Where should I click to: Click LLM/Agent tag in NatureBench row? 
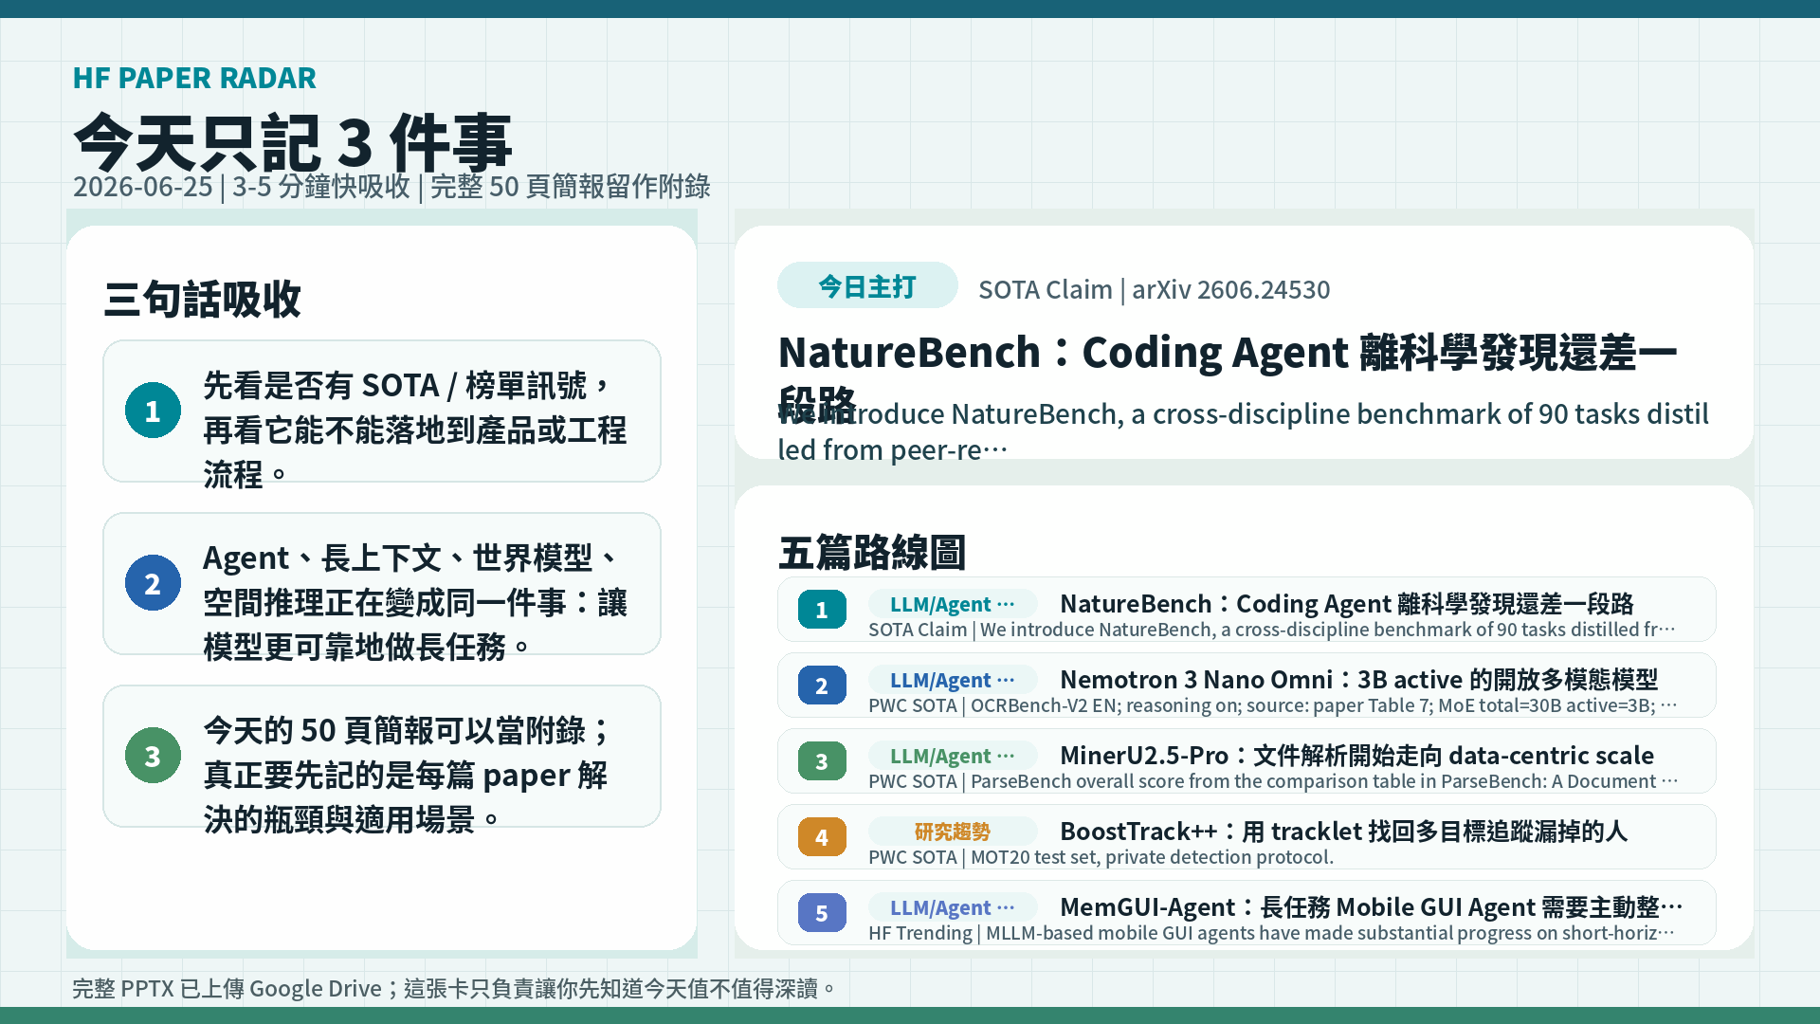point(953,604)
